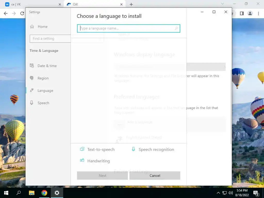Open Chrome side panel
264x198 pixels.
[242, 13]
